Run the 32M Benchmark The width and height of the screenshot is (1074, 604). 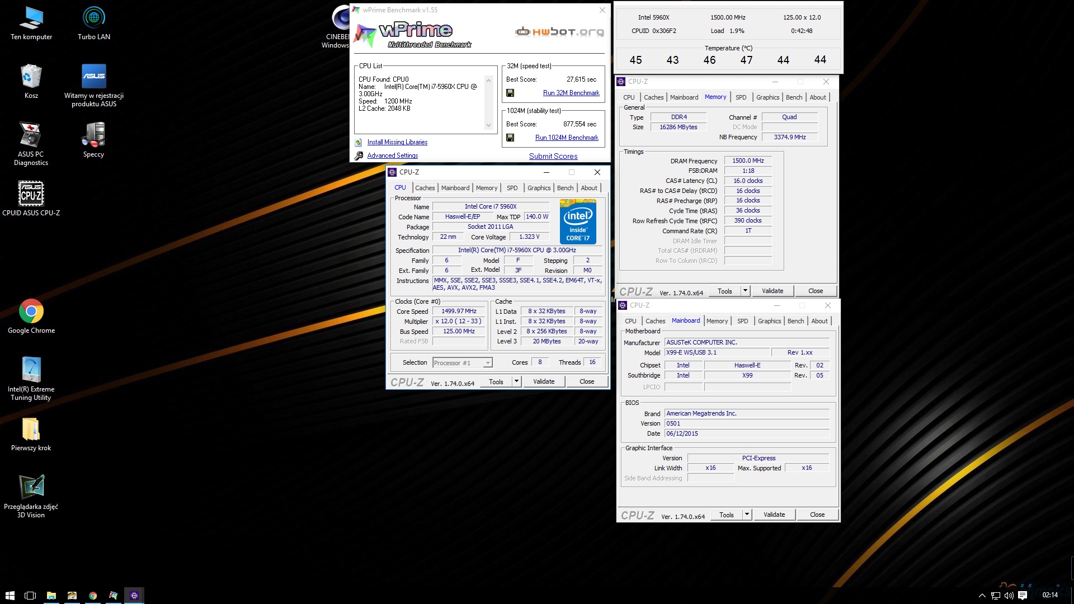(571, 93)
